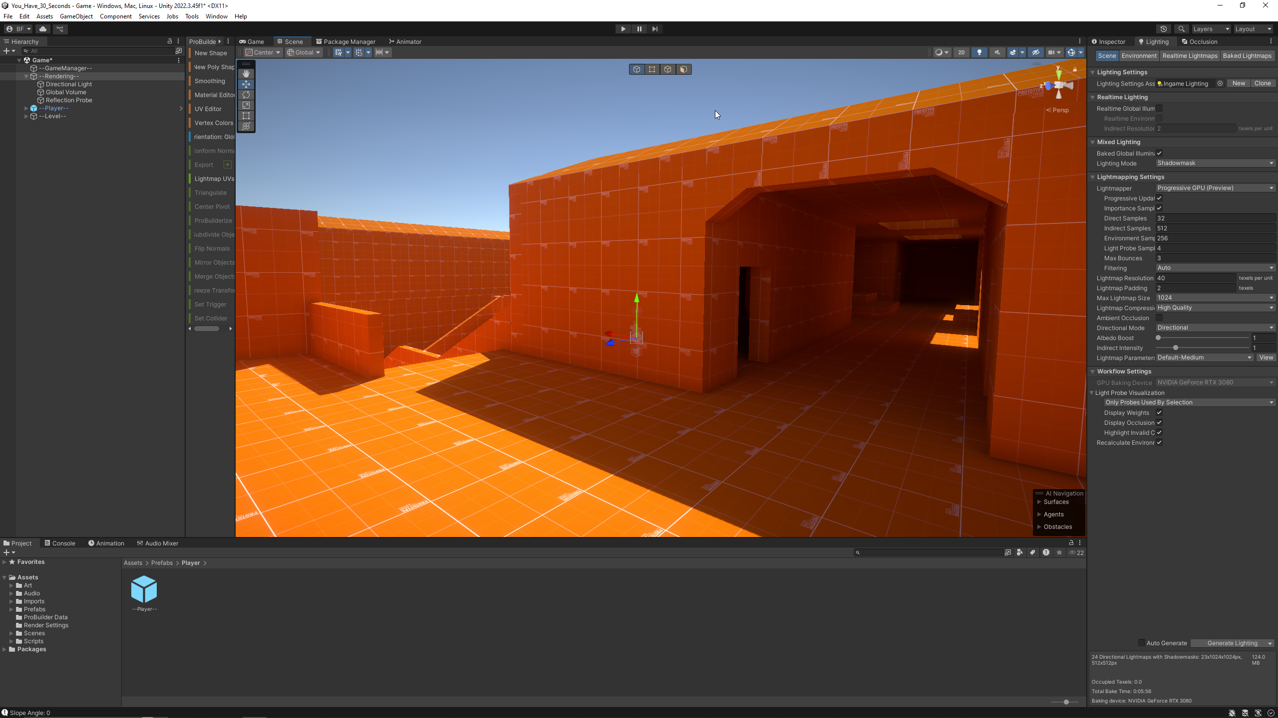Open Max Lightmap Size dropdown

[x=1216, y=298]
